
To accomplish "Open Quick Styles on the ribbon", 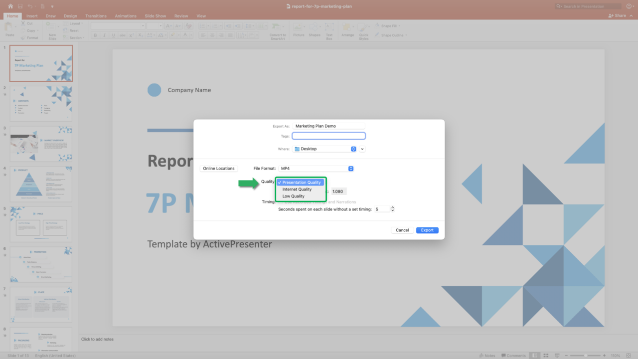I will pos(364,28).
